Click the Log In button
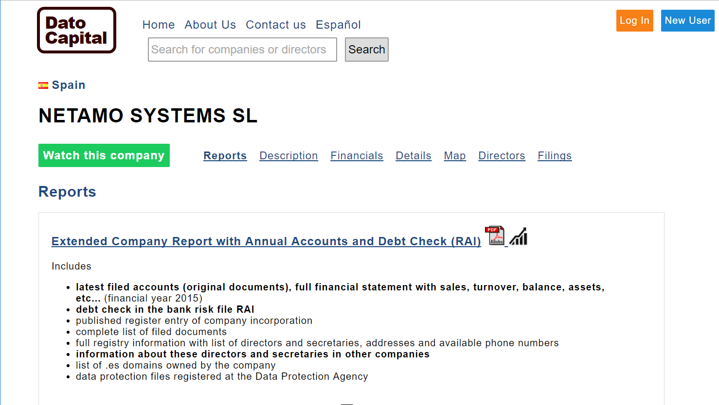This screenshot has width=719, height=405. pyautogui.click(x=634, y=20)
